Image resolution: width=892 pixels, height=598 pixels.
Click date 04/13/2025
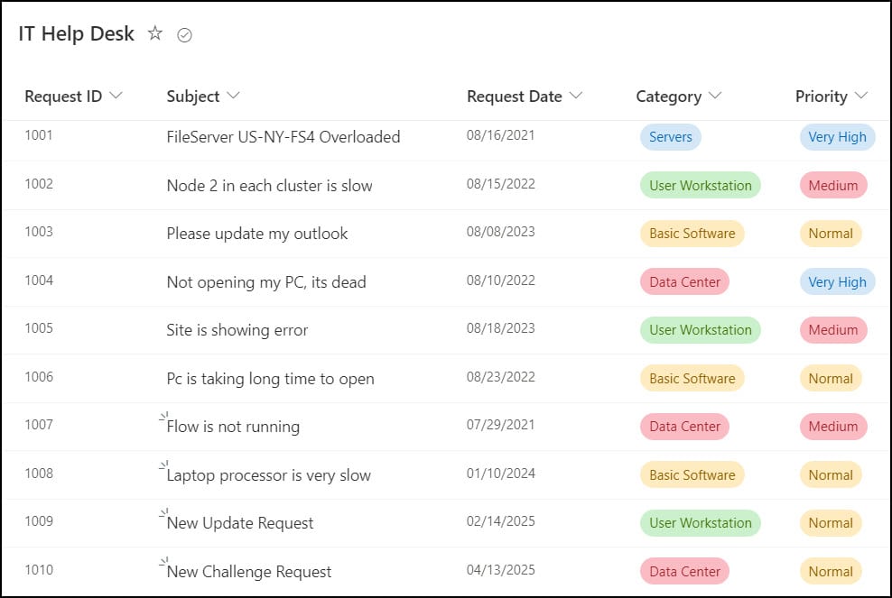[x=500, y=569]
